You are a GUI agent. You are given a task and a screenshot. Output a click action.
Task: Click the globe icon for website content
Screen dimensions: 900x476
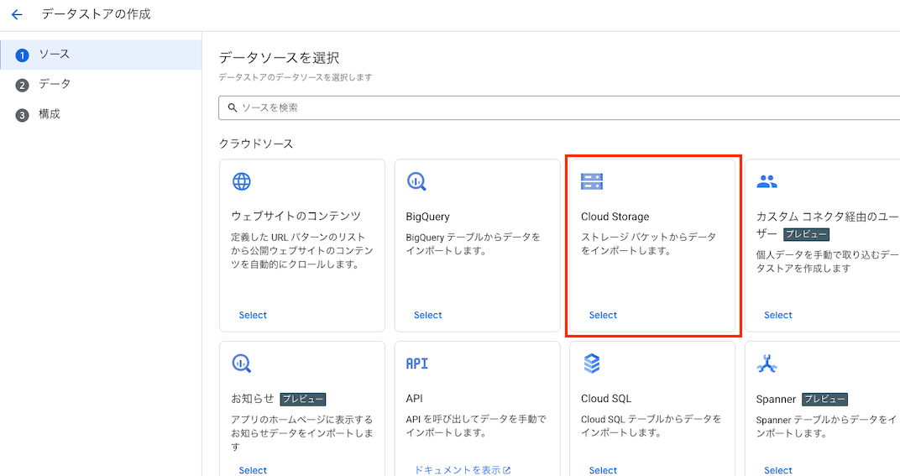242,181
